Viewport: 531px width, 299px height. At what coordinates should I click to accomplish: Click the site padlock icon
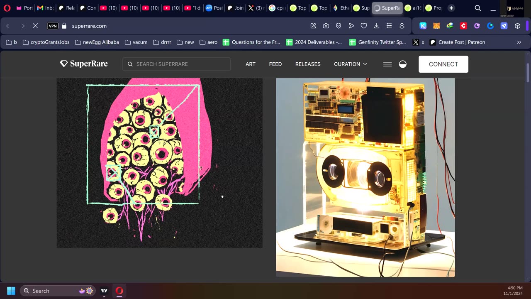tap(64, 26)
